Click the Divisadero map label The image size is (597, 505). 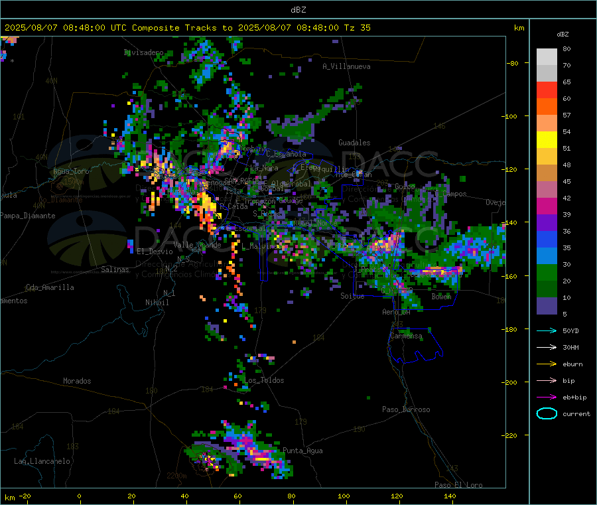pos(143,52)
